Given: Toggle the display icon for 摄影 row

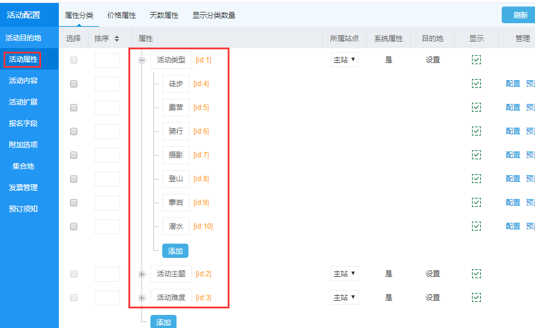Looking at the screenshot, I should [x=476, y=155].
